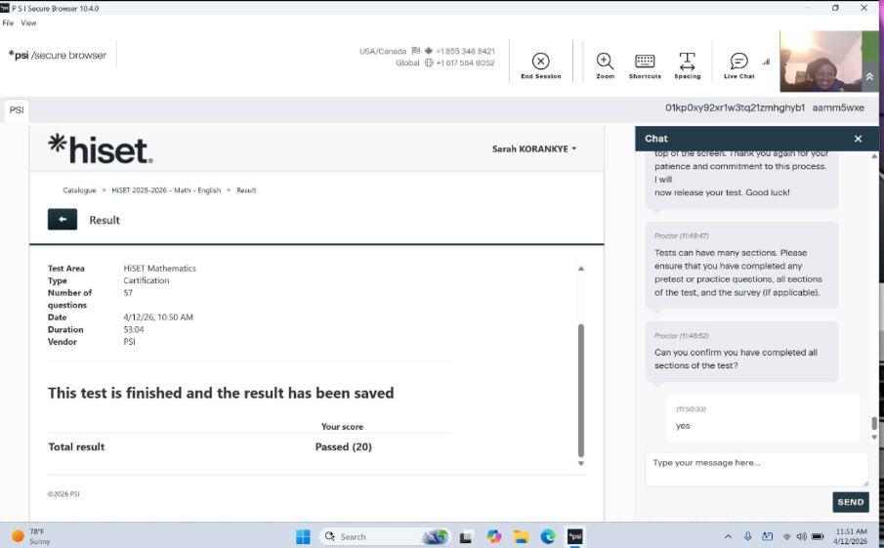Click the date value 4/12/26, 10:50 AM
Screen dimensions: 884x548
coord(158,317)
